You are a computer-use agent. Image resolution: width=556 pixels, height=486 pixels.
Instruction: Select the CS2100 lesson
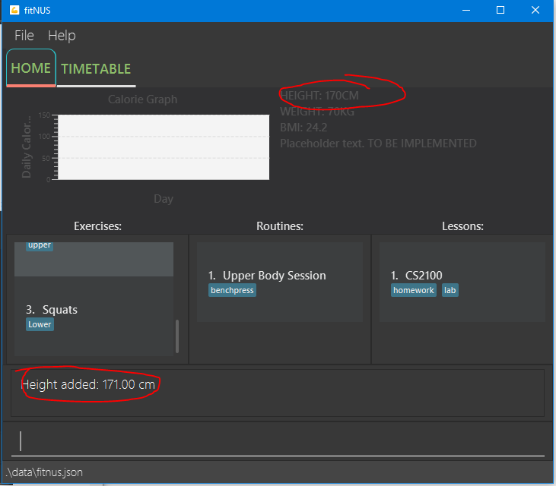(462, 282)
